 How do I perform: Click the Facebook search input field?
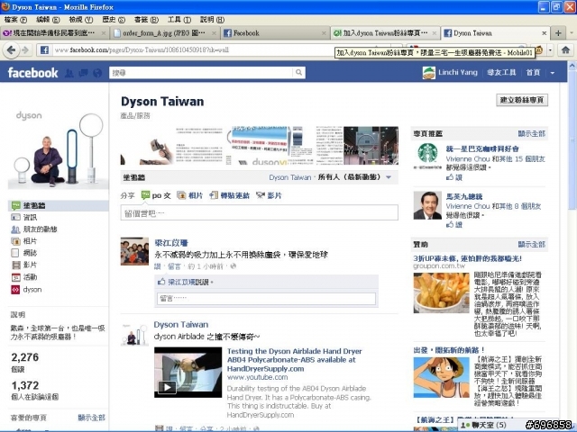(x=201, y=73)
